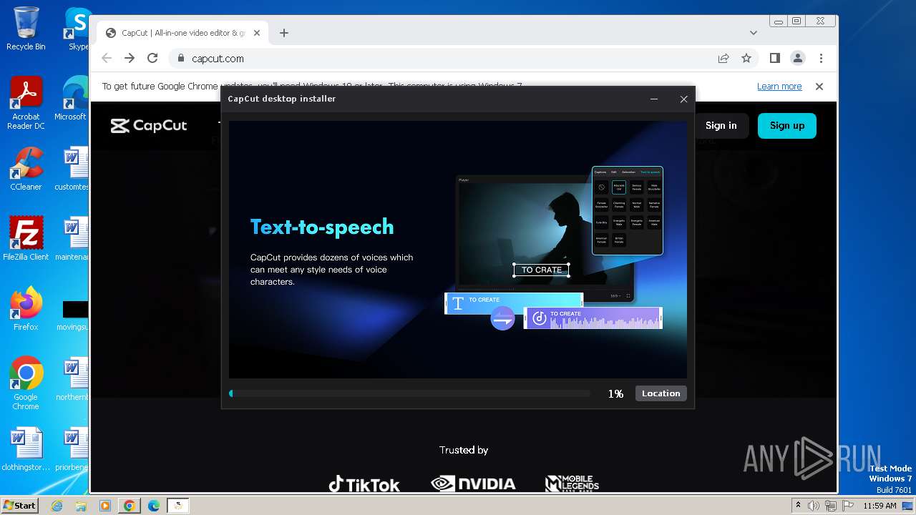Click the Sign in button on CapCut site
This screenshot has width=916, height=515.
coord(721,125)
